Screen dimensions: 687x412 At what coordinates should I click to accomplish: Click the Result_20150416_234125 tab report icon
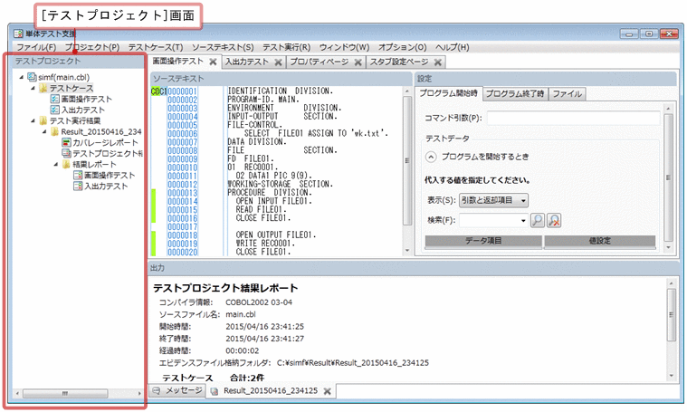(x=215, y=391)
